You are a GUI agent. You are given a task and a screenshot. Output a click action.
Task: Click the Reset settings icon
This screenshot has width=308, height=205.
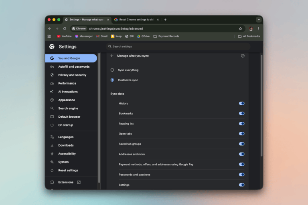[52, 170]
